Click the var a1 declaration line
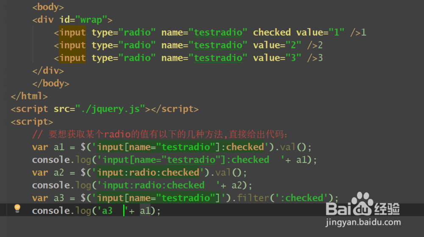 (172, 147)
